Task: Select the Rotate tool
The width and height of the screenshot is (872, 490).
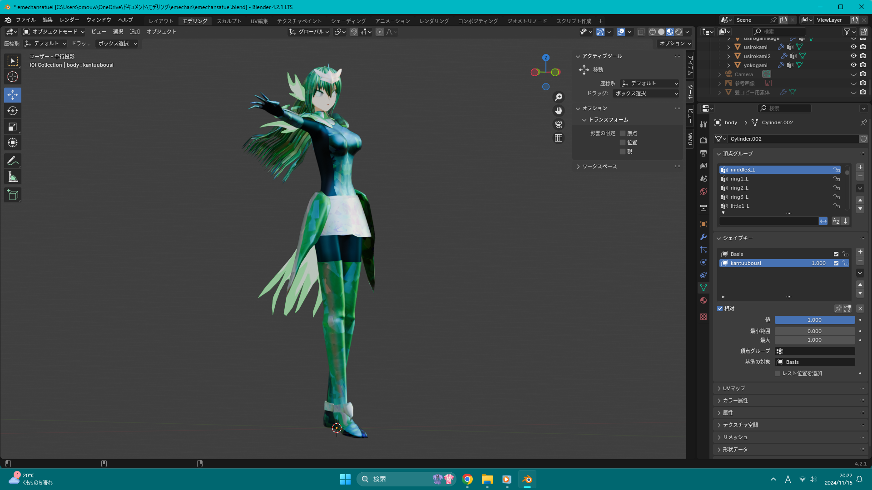Action: [13, 111]
